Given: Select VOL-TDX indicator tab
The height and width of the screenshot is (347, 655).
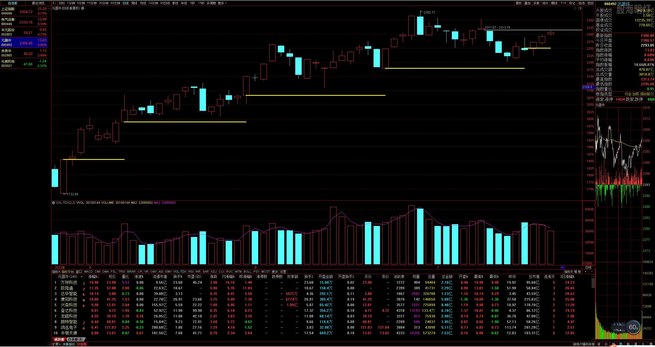Looking at the screenshot, I should point(180,272).
